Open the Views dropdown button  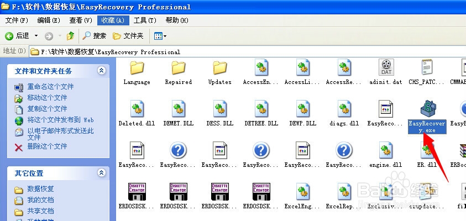(160, 36)
